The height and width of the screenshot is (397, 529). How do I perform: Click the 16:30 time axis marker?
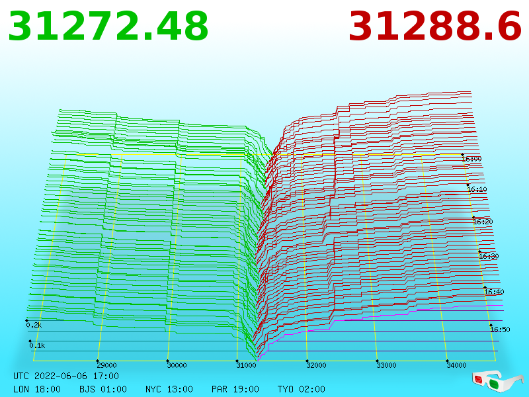489,256
